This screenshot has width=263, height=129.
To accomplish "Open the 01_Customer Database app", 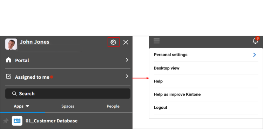I will [x=52, y=121].
